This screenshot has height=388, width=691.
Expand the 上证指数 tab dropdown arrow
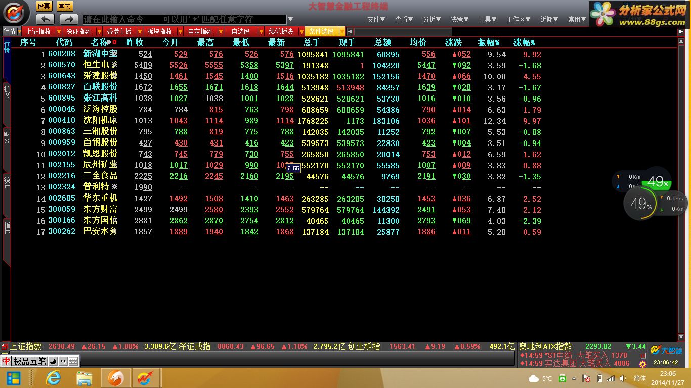coord(59,31)
